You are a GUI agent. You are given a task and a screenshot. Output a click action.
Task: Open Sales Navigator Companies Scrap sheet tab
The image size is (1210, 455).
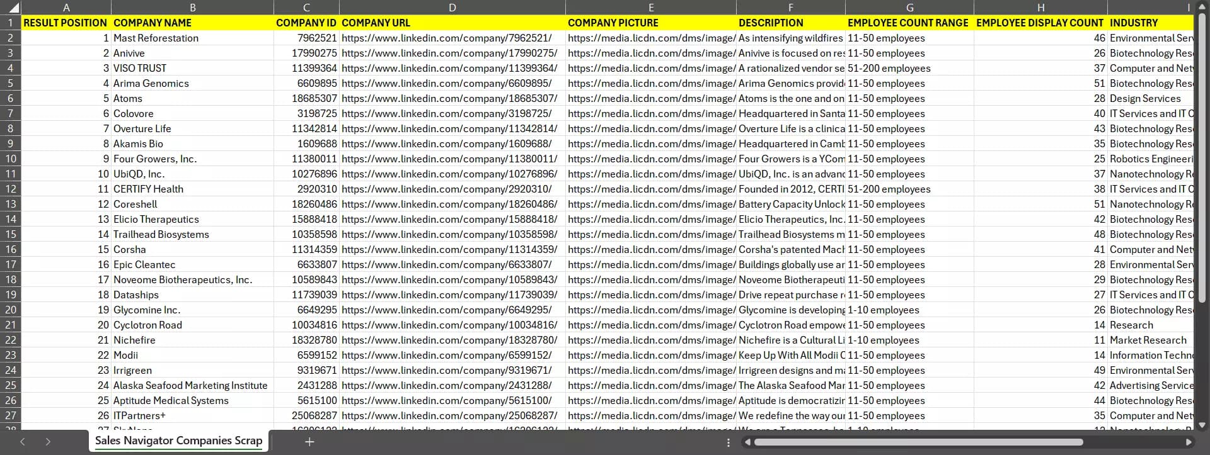tap(178, 441)
